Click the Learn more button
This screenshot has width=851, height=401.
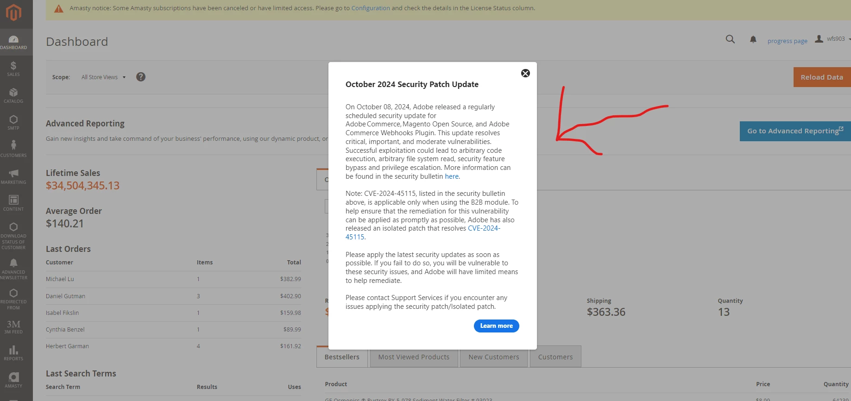pyautogui.click(x=496, y=326)
